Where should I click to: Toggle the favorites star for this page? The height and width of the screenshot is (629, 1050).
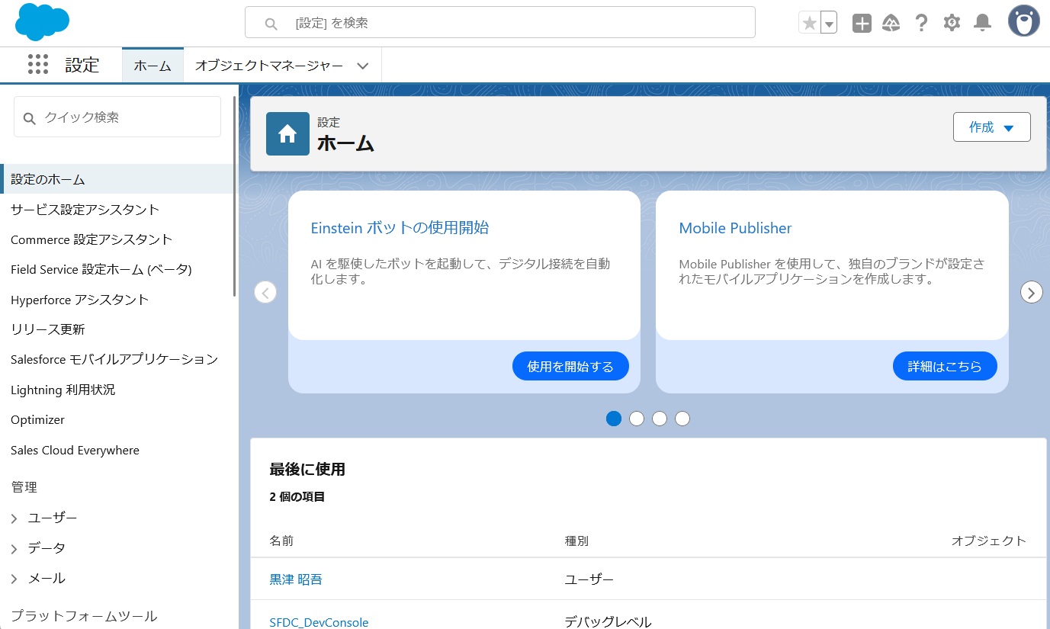pos(810,22)
